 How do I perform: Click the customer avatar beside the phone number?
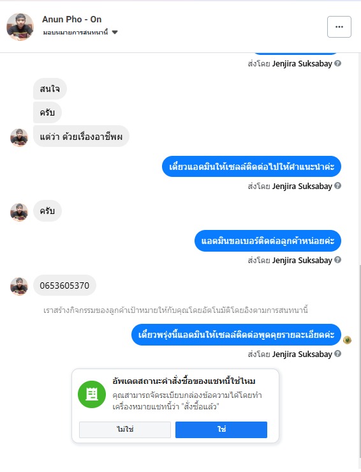[x=19, y=286]
